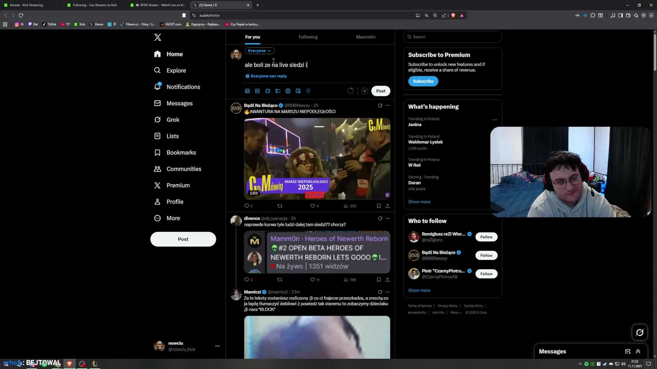Click the X logo in sidebar

pos(158,37)
